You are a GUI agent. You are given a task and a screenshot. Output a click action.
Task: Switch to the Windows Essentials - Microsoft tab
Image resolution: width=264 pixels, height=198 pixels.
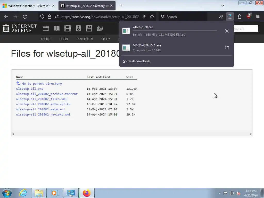click(29, 6)
